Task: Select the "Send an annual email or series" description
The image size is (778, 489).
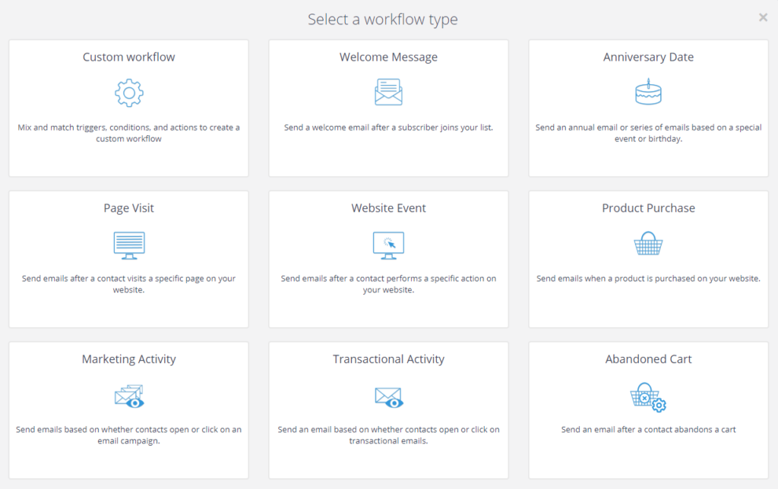Action: [649, 133]
